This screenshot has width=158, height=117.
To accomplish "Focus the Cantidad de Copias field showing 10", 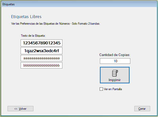I will tap(115, 61).
